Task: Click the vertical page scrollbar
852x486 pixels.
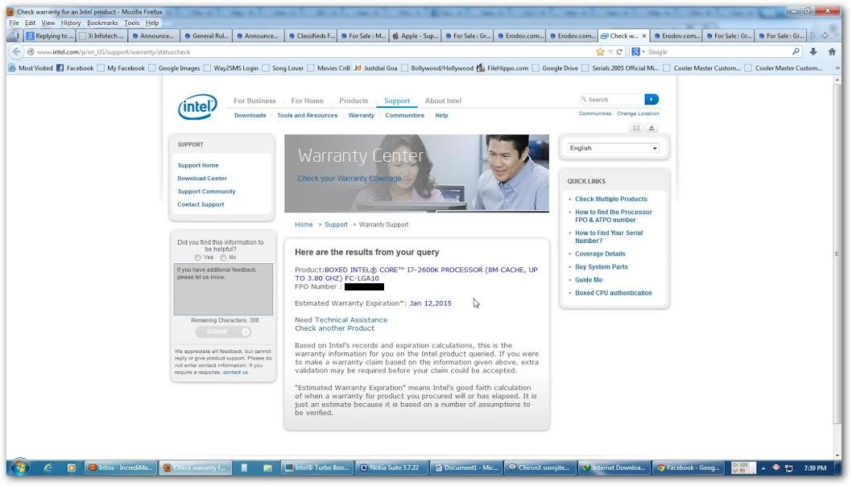Action: coord(837,253)
